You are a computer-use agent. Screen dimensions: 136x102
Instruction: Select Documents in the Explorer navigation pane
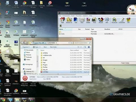pos(30,50)
